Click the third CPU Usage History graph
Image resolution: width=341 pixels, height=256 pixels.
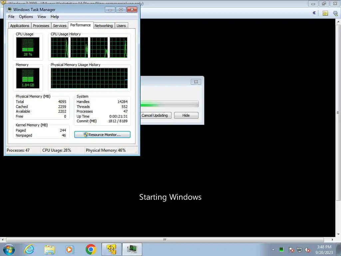(99, 47)
